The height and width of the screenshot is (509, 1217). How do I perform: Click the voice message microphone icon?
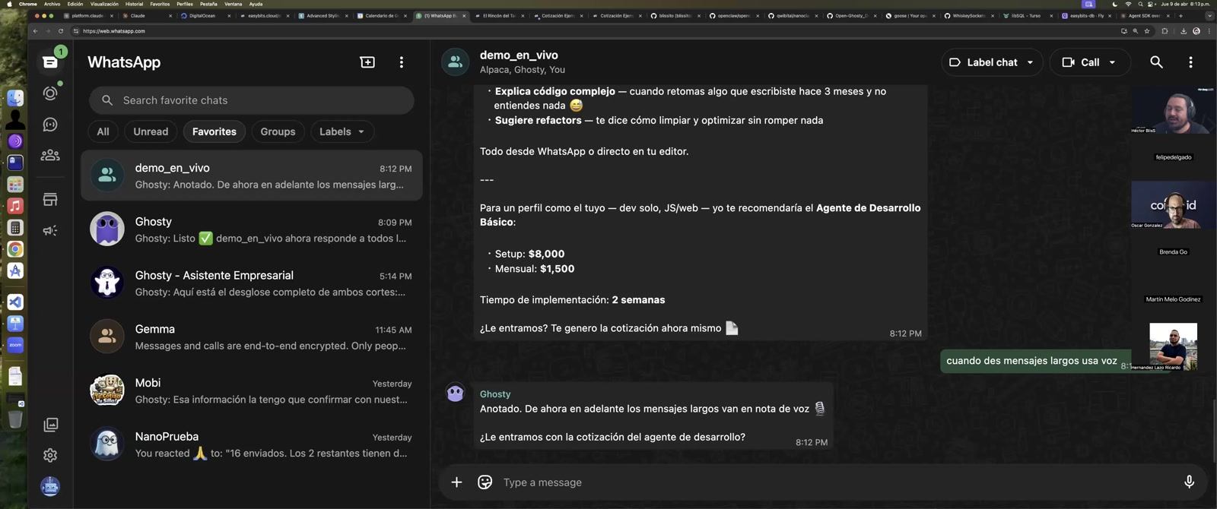coord(1189,482)
